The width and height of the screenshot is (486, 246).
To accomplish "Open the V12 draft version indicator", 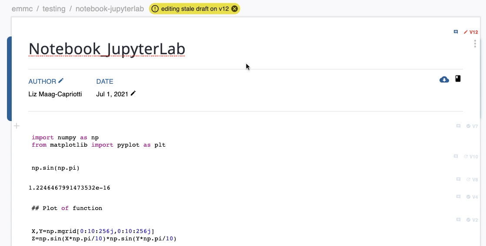I will pyautogui.click(x=471, y=32).
